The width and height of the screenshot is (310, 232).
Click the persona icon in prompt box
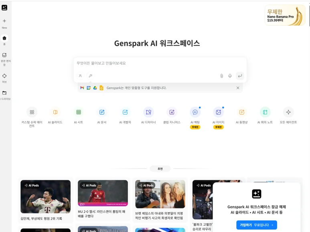[80, 76]
